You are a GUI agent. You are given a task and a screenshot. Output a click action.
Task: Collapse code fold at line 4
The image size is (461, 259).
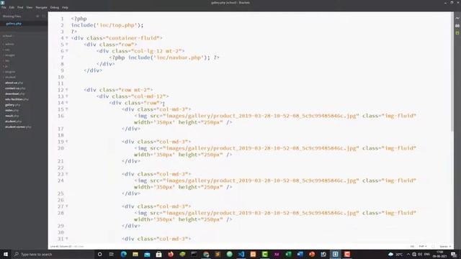point(67,38)
